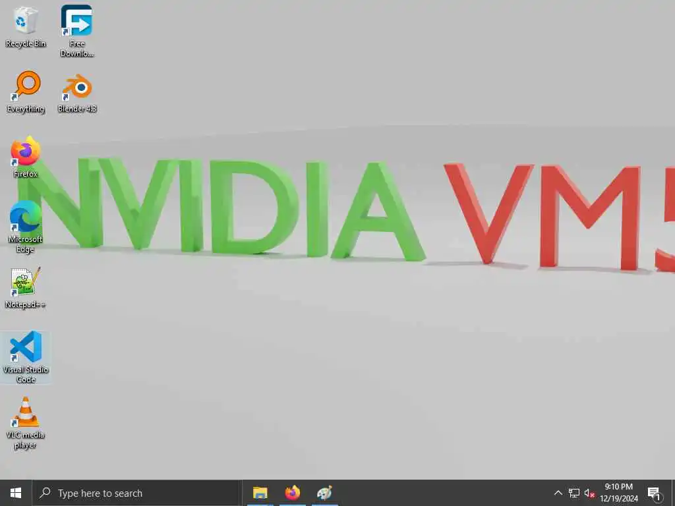Select the Notepad++ desktop shortcut
This screenshot has height=506, width=675.
[x=26, y=288]
